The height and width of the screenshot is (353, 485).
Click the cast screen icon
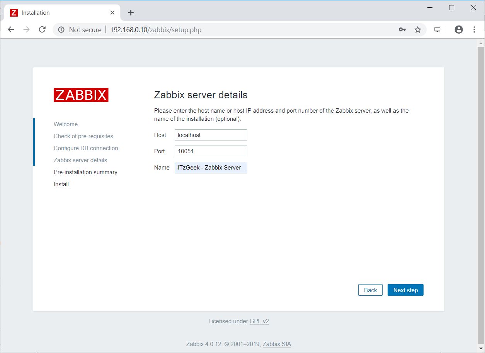(437, 29)
